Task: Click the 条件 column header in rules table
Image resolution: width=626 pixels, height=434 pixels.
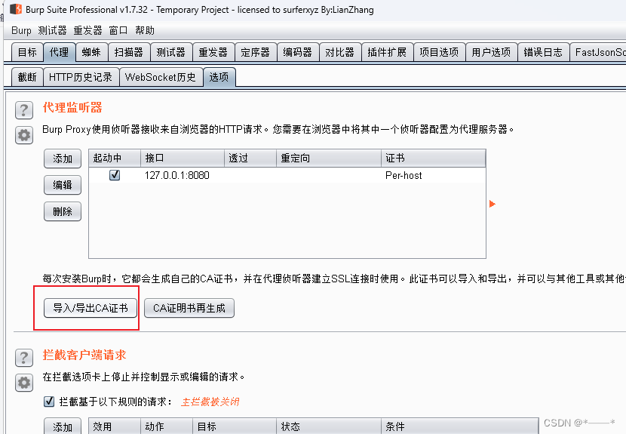Action: pos(460,426)
